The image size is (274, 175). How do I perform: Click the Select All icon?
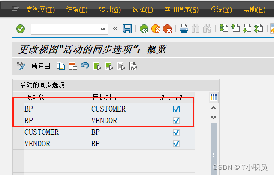97,66
